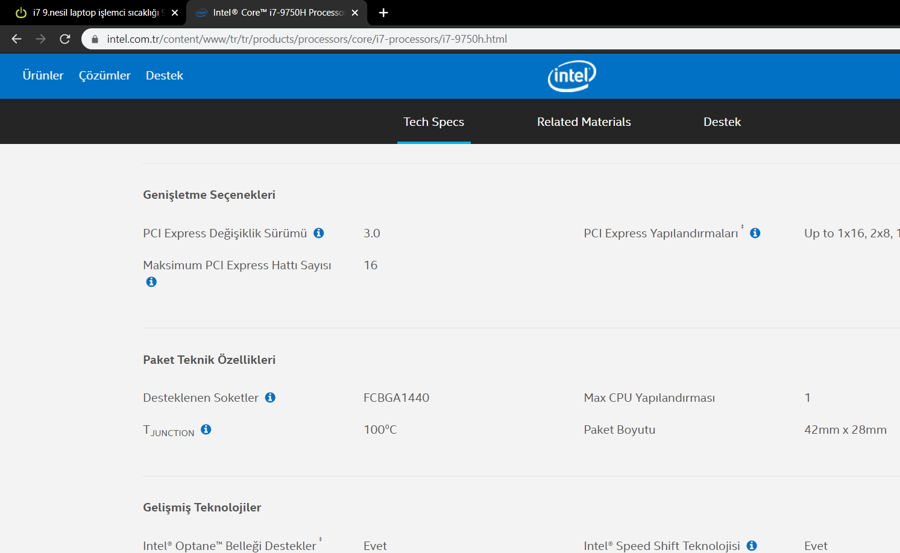Open a new browser tab
Image resolution: width=900 pixels, height=553 pixels.
coord(383,13)
